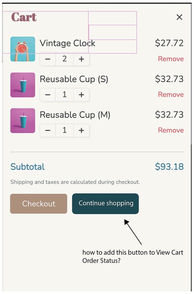Click the Cart heading

tap(24, 17)
